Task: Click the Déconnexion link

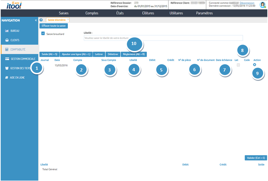Action: (247, 3)
